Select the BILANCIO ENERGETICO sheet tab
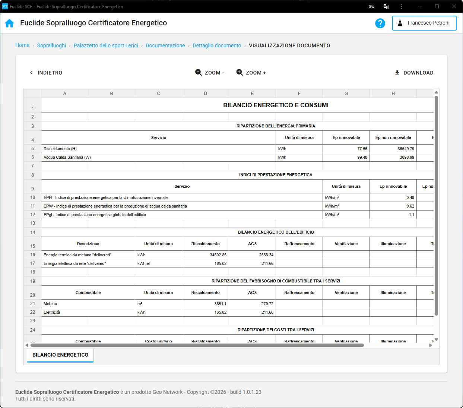The width and height of the screenshot is (463, 408). coord(60,355)
